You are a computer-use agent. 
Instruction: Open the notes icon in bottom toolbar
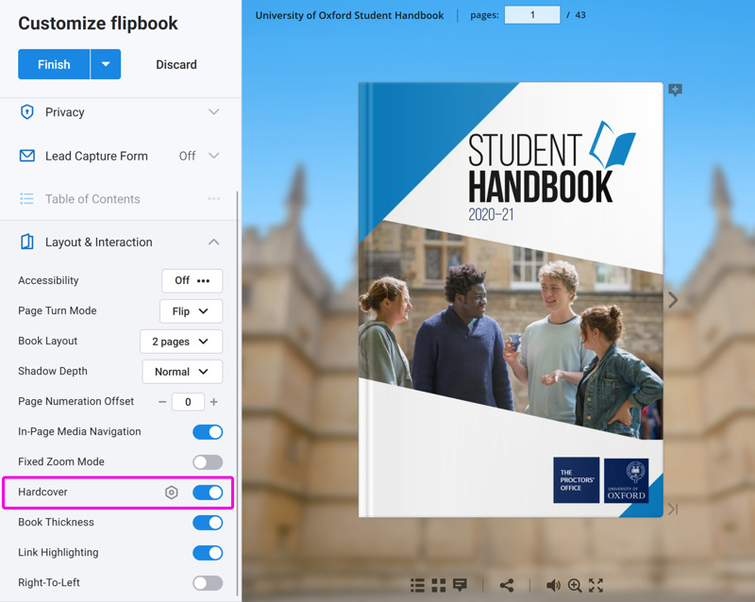click(x=461, y=586)
